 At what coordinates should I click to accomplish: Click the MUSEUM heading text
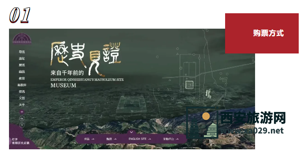(x=63, y=86)
